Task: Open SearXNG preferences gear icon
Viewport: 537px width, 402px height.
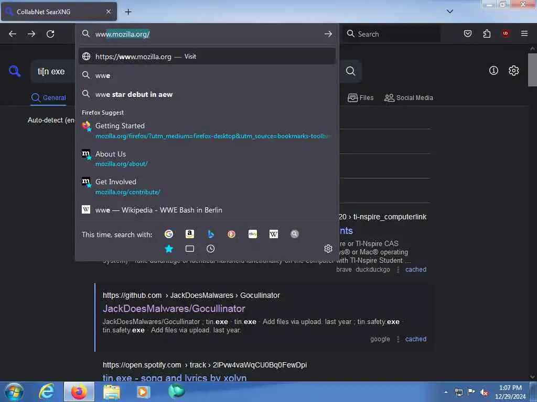Action: tap(514, 71)
